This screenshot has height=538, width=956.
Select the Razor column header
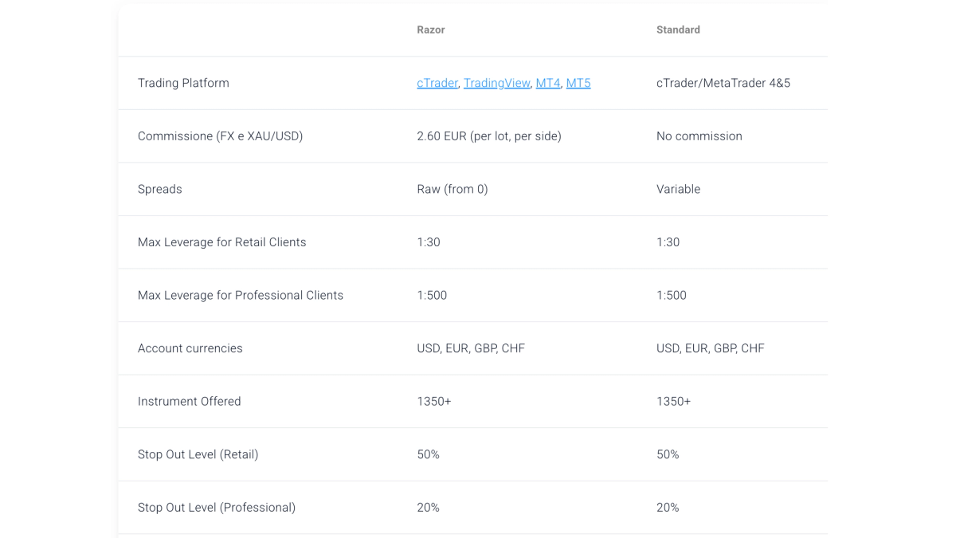click(431, 29)
